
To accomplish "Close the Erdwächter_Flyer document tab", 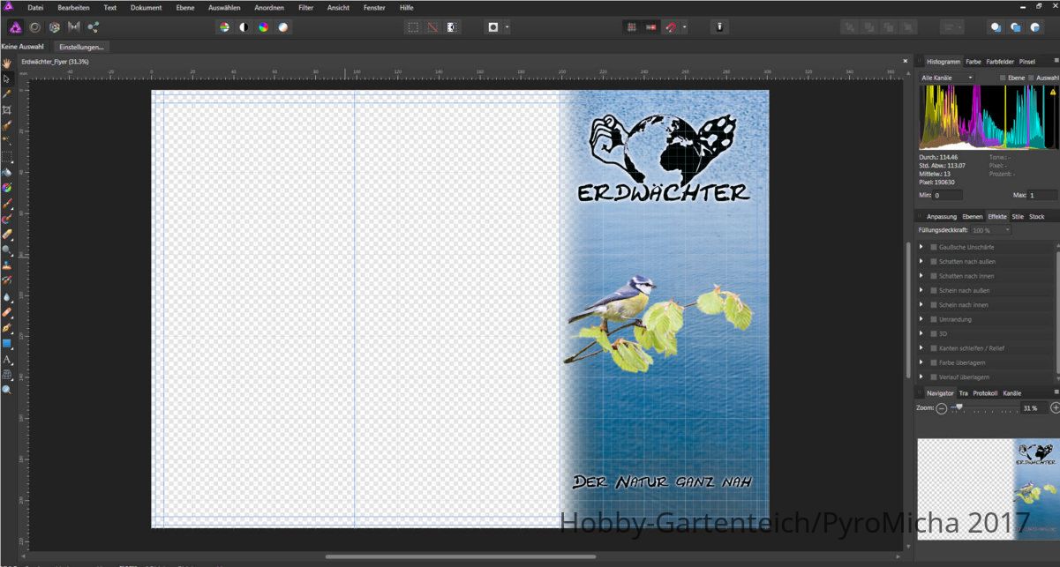I will 905,61.
